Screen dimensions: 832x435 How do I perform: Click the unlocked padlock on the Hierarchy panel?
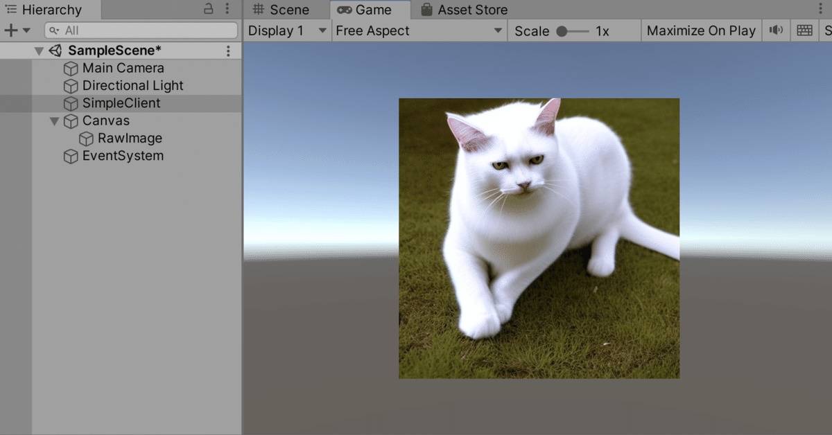[x=209, y=9]
